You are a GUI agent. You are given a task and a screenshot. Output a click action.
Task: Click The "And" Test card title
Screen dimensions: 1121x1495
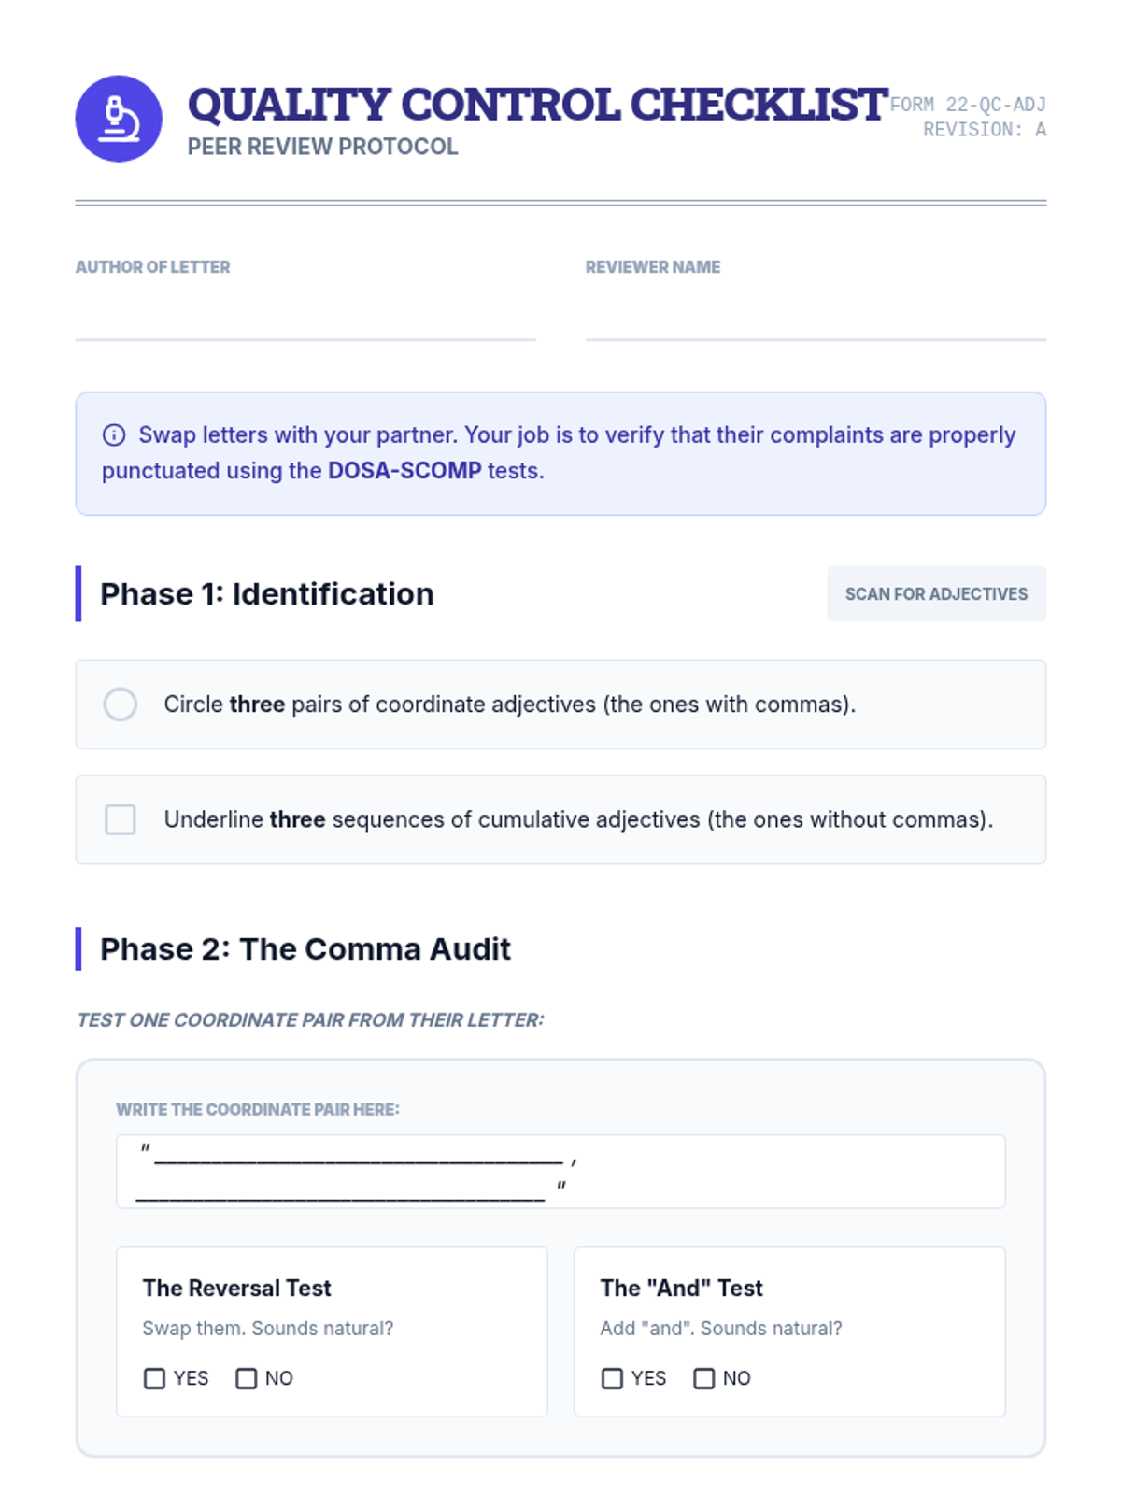(682, 1289)
